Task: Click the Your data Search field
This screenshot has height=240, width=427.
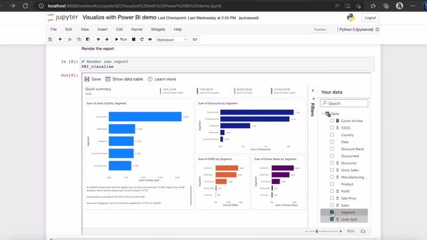Action: coord(344,103)
